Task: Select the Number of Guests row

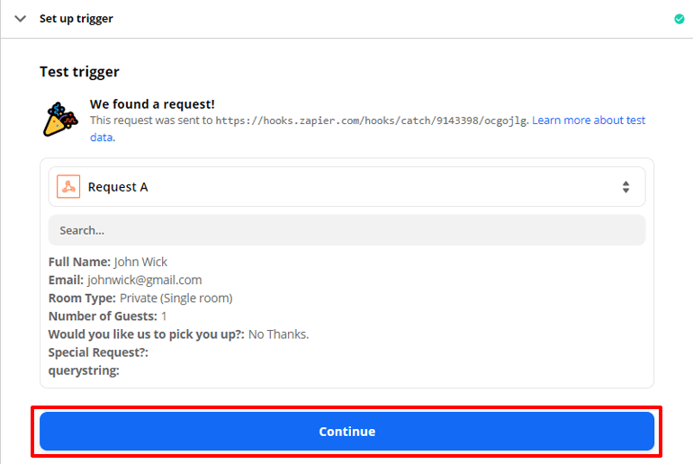Action: tap(107, 317)
